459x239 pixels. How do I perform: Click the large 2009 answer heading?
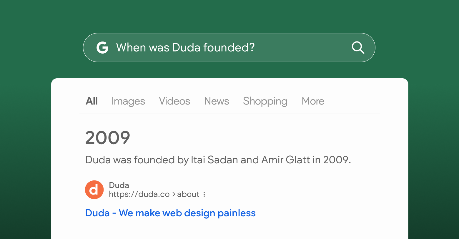108,138
